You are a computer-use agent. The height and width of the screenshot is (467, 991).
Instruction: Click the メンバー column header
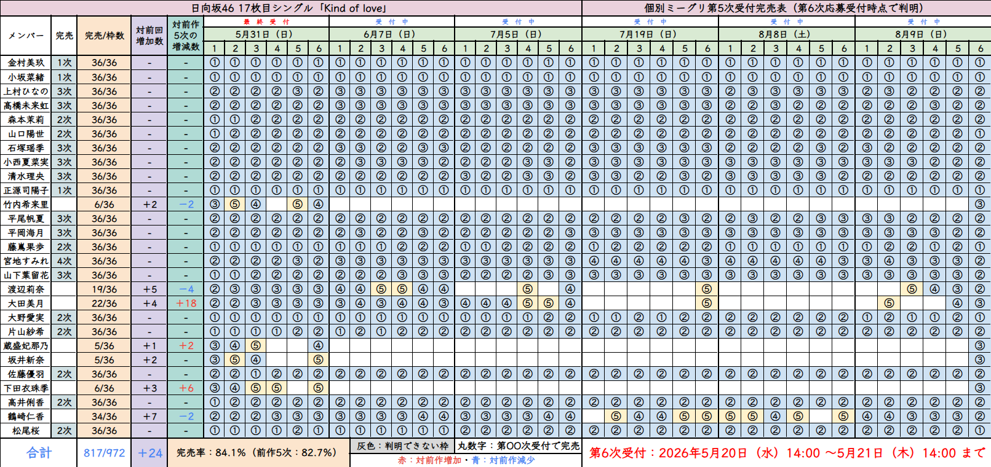tap(26, 36)
